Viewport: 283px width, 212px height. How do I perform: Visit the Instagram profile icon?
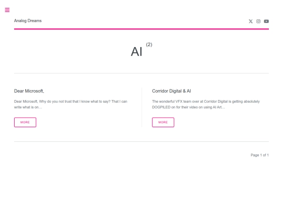click(x=258, y=21)
